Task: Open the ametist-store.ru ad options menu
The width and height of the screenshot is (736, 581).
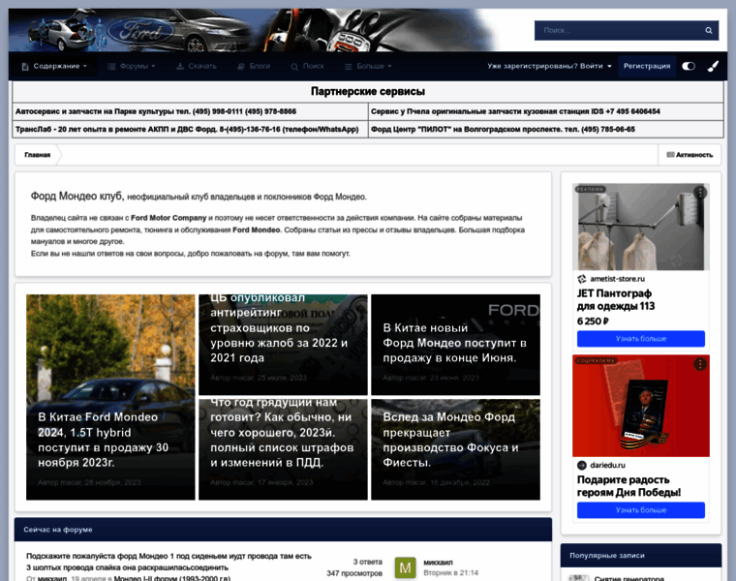Action: (x=700, y=193)
